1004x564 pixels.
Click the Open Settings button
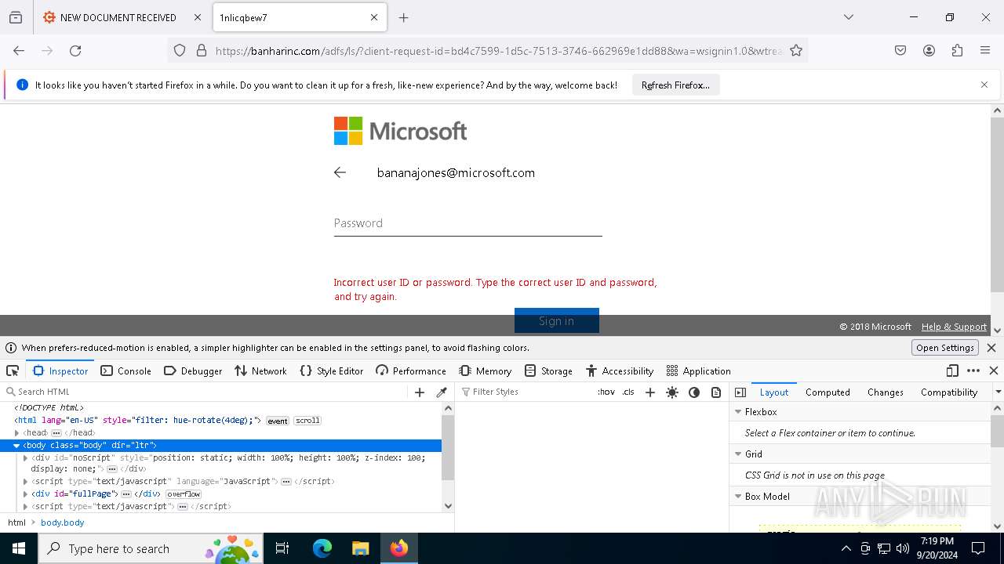(945, 348)
